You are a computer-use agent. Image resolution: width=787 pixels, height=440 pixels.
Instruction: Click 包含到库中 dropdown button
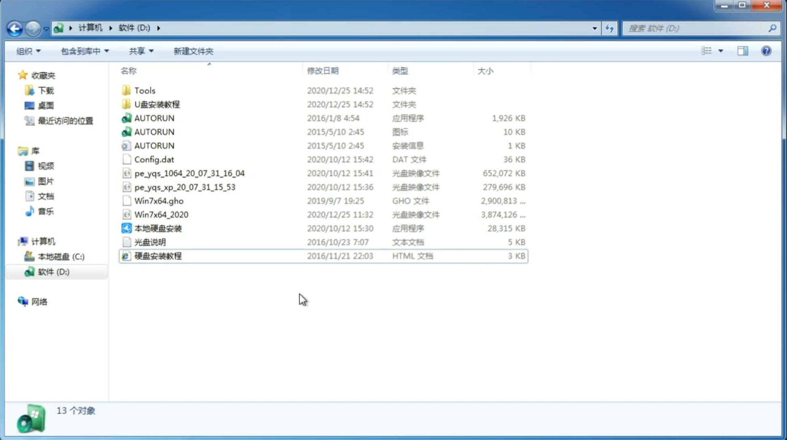[x=84, y=51]
